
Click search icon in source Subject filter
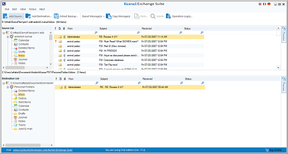(x=138, y=33)
